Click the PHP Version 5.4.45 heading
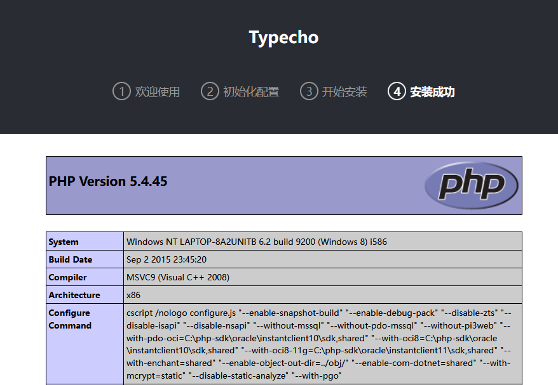 point(108,181)
